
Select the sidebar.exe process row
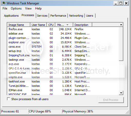click(x=63, y=34)
